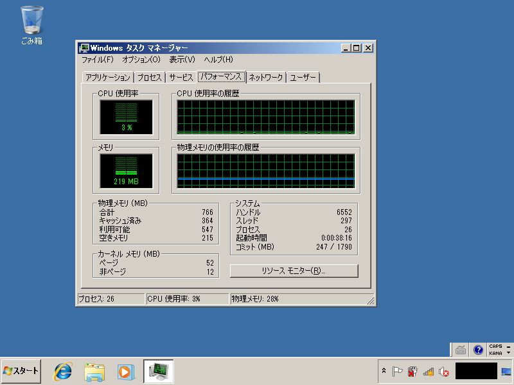Viewport: 514px width, 385px height.
Task: Launch Windows Media Player from the taskbar
Action: [x=126, y=371]
